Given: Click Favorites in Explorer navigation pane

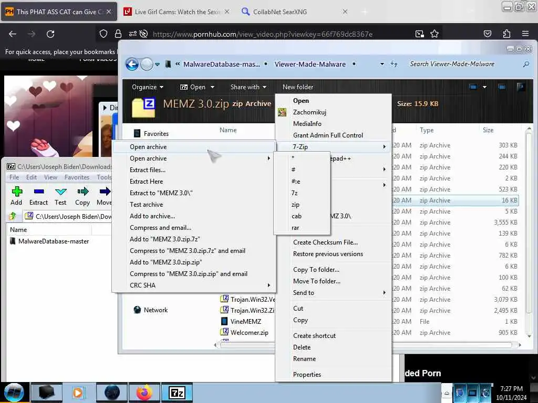Looking at the screenshot, I should pos(156,134).
